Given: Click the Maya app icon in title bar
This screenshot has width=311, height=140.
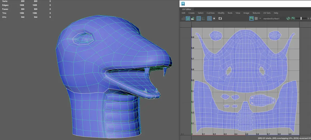Looking at the screenshot, I should [183, 3].
